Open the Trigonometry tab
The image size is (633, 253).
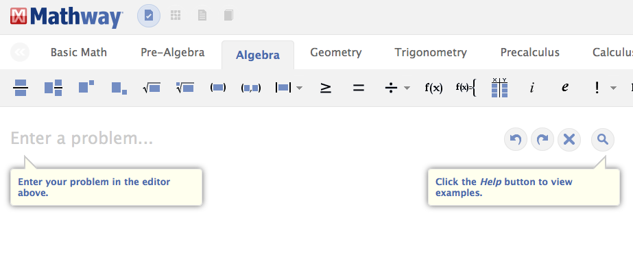[431, 53]
